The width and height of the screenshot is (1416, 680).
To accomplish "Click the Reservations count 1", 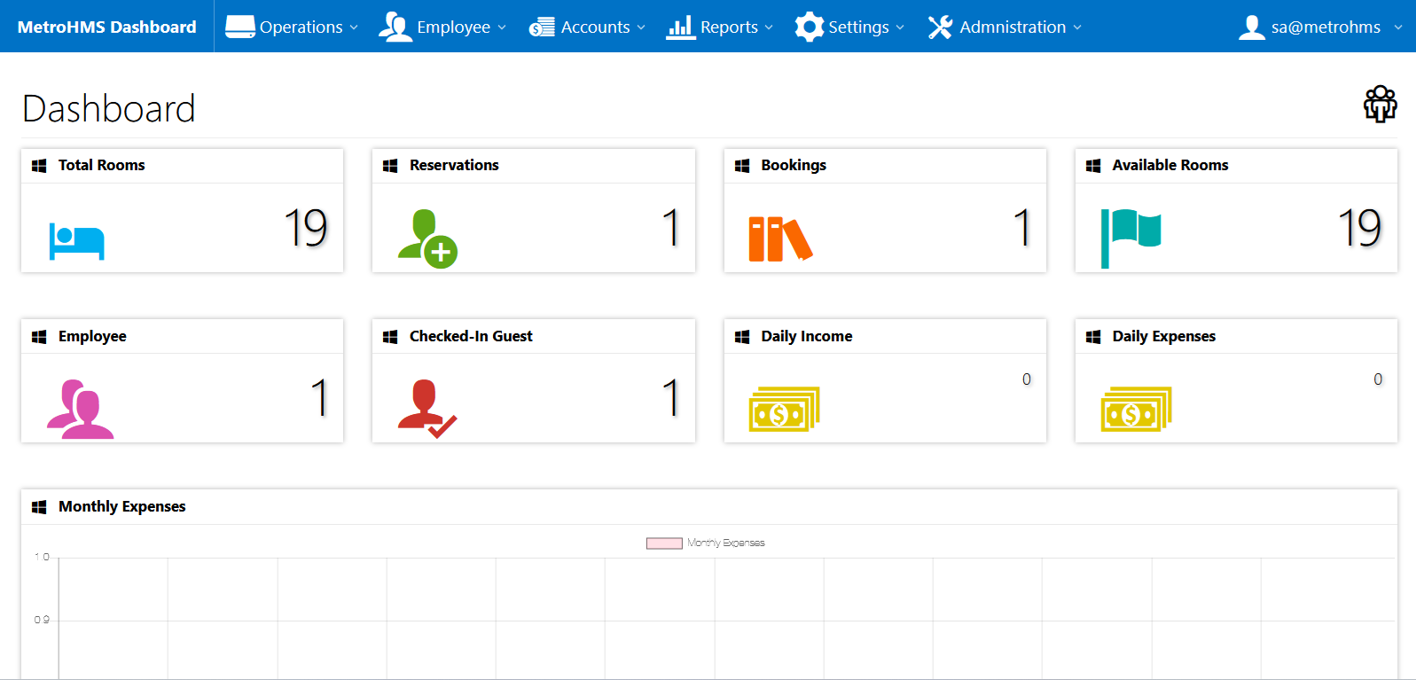I will (671, 228).
